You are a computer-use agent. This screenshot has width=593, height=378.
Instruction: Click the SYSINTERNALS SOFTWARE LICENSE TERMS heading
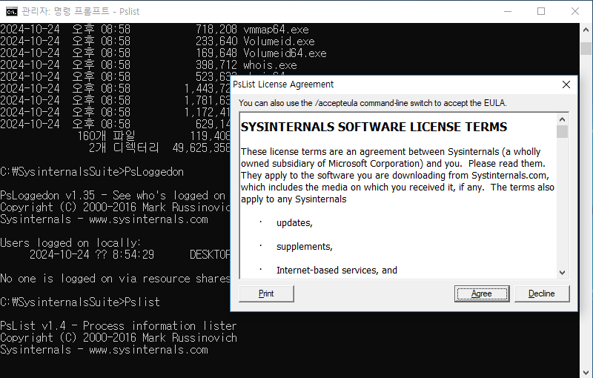click(x=374, y=127)
